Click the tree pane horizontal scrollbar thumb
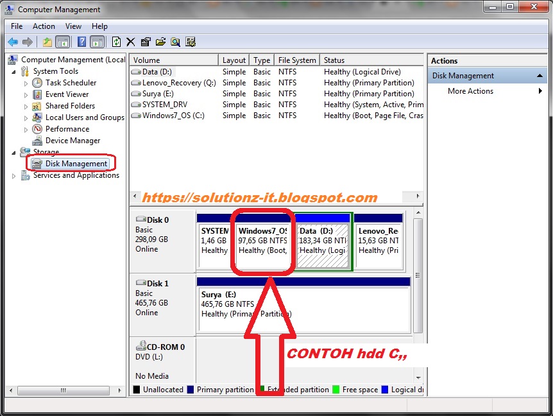Viewport: 553px width, 416px height. pyautogui.click(x=63, y=390)
